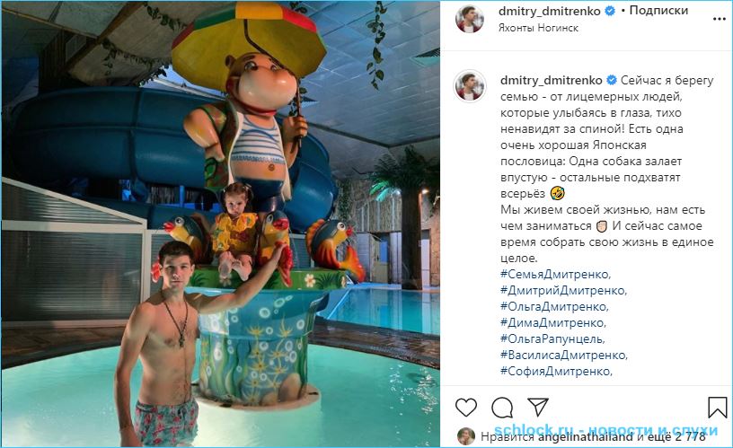Click small liker avatar near likes

click(465, 436)
